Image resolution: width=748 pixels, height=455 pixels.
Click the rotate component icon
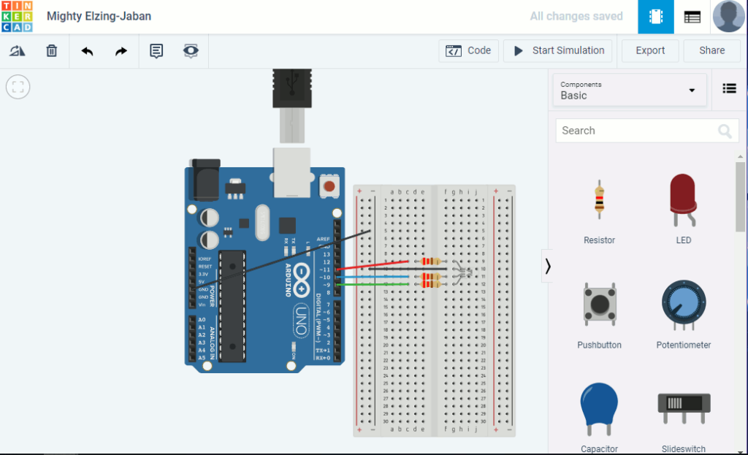coord(18,50)
